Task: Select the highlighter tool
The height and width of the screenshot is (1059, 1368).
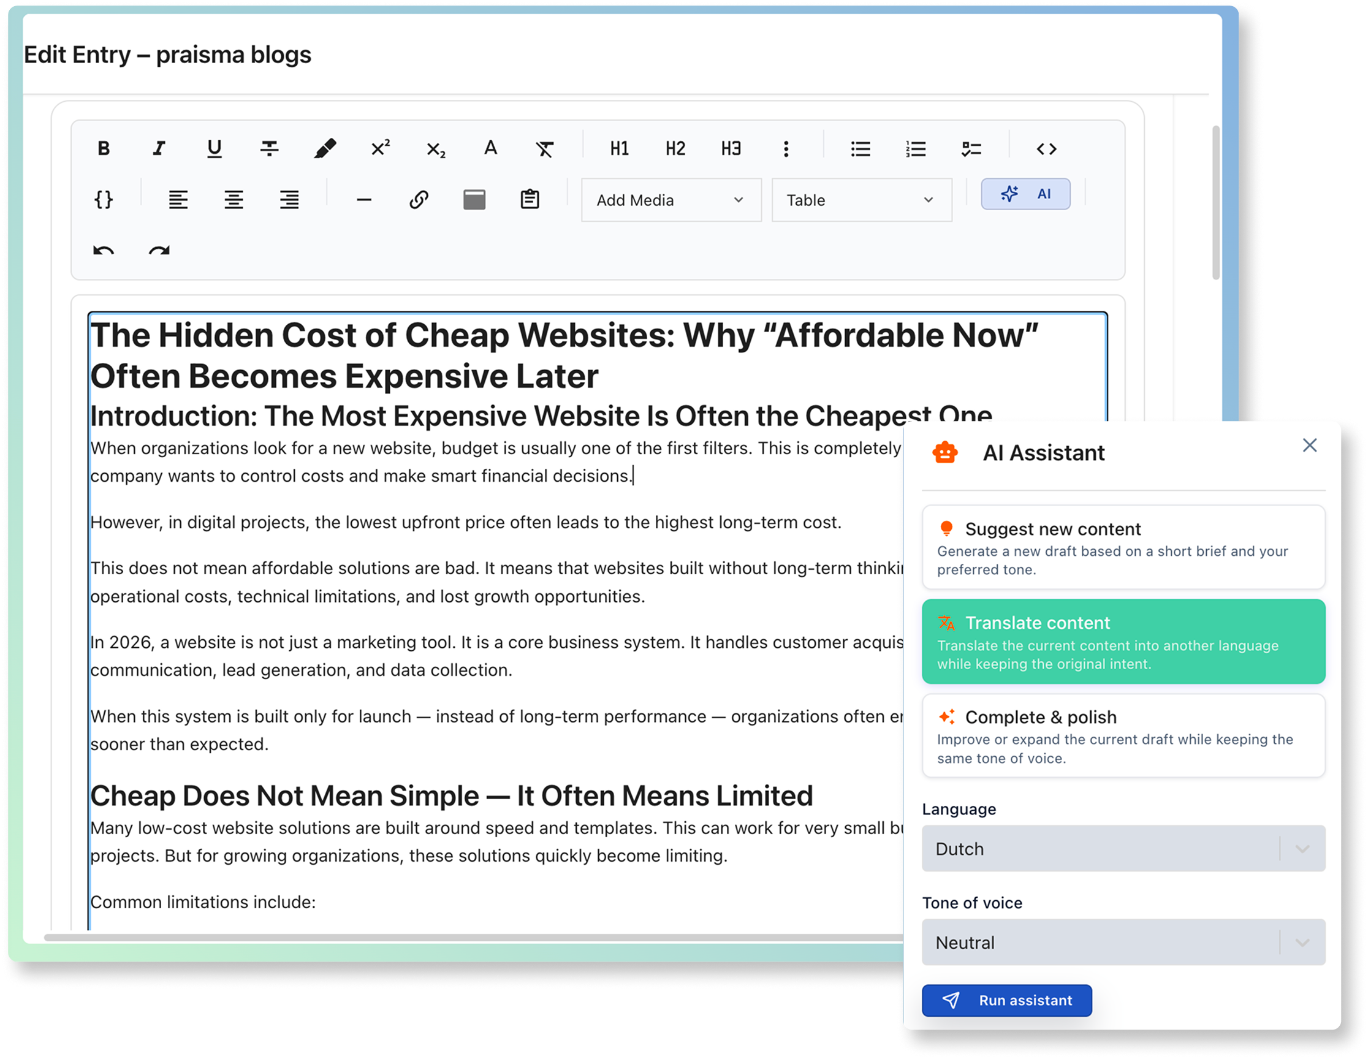Action: pyautogui.click(x=326, y=148)
